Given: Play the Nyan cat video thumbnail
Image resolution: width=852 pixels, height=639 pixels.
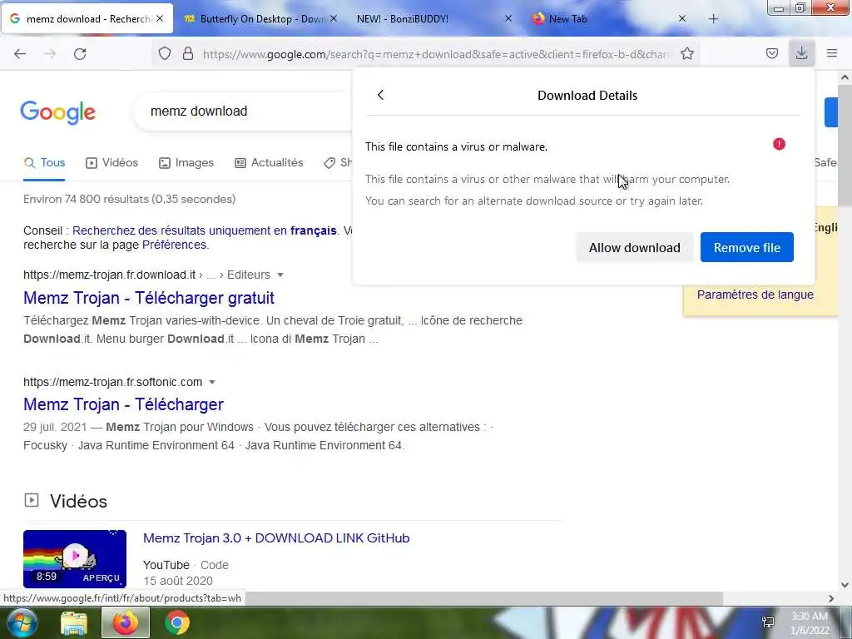Looking at the screenshot, I should point(75,558).
